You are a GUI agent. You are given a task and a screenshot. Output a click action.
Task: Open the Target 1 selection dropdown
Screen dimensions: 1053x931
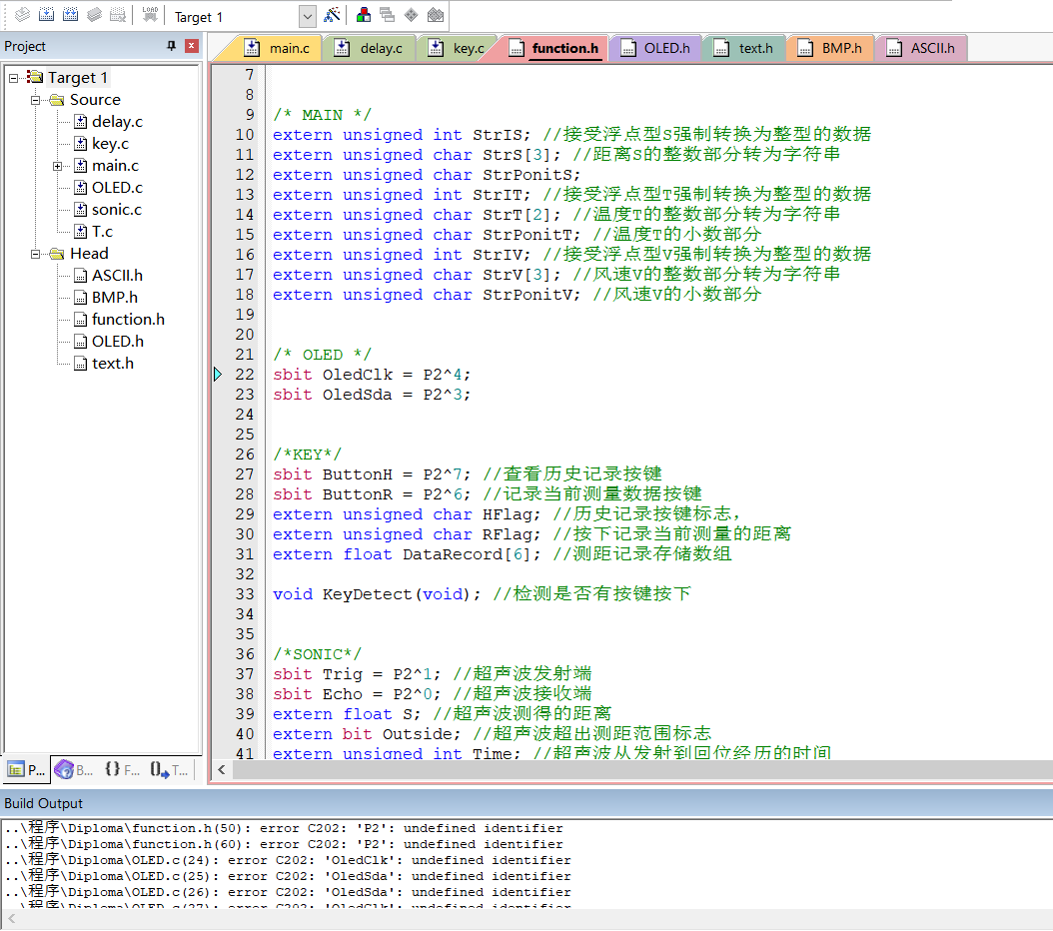click(x=307, y=17)
